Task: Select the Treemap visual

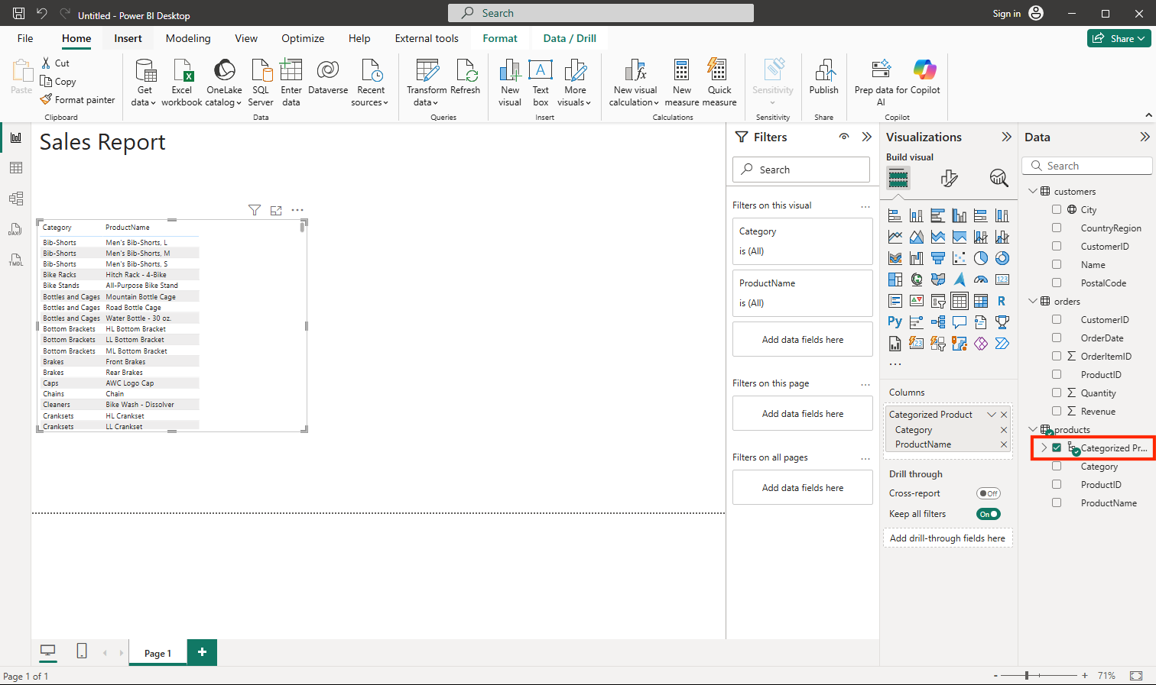Action: click(895, 279)
